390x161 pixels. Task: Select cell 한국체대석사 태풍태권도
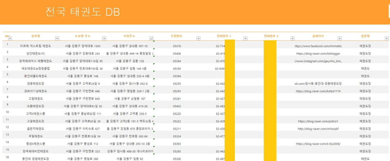(x=36, y=61)
